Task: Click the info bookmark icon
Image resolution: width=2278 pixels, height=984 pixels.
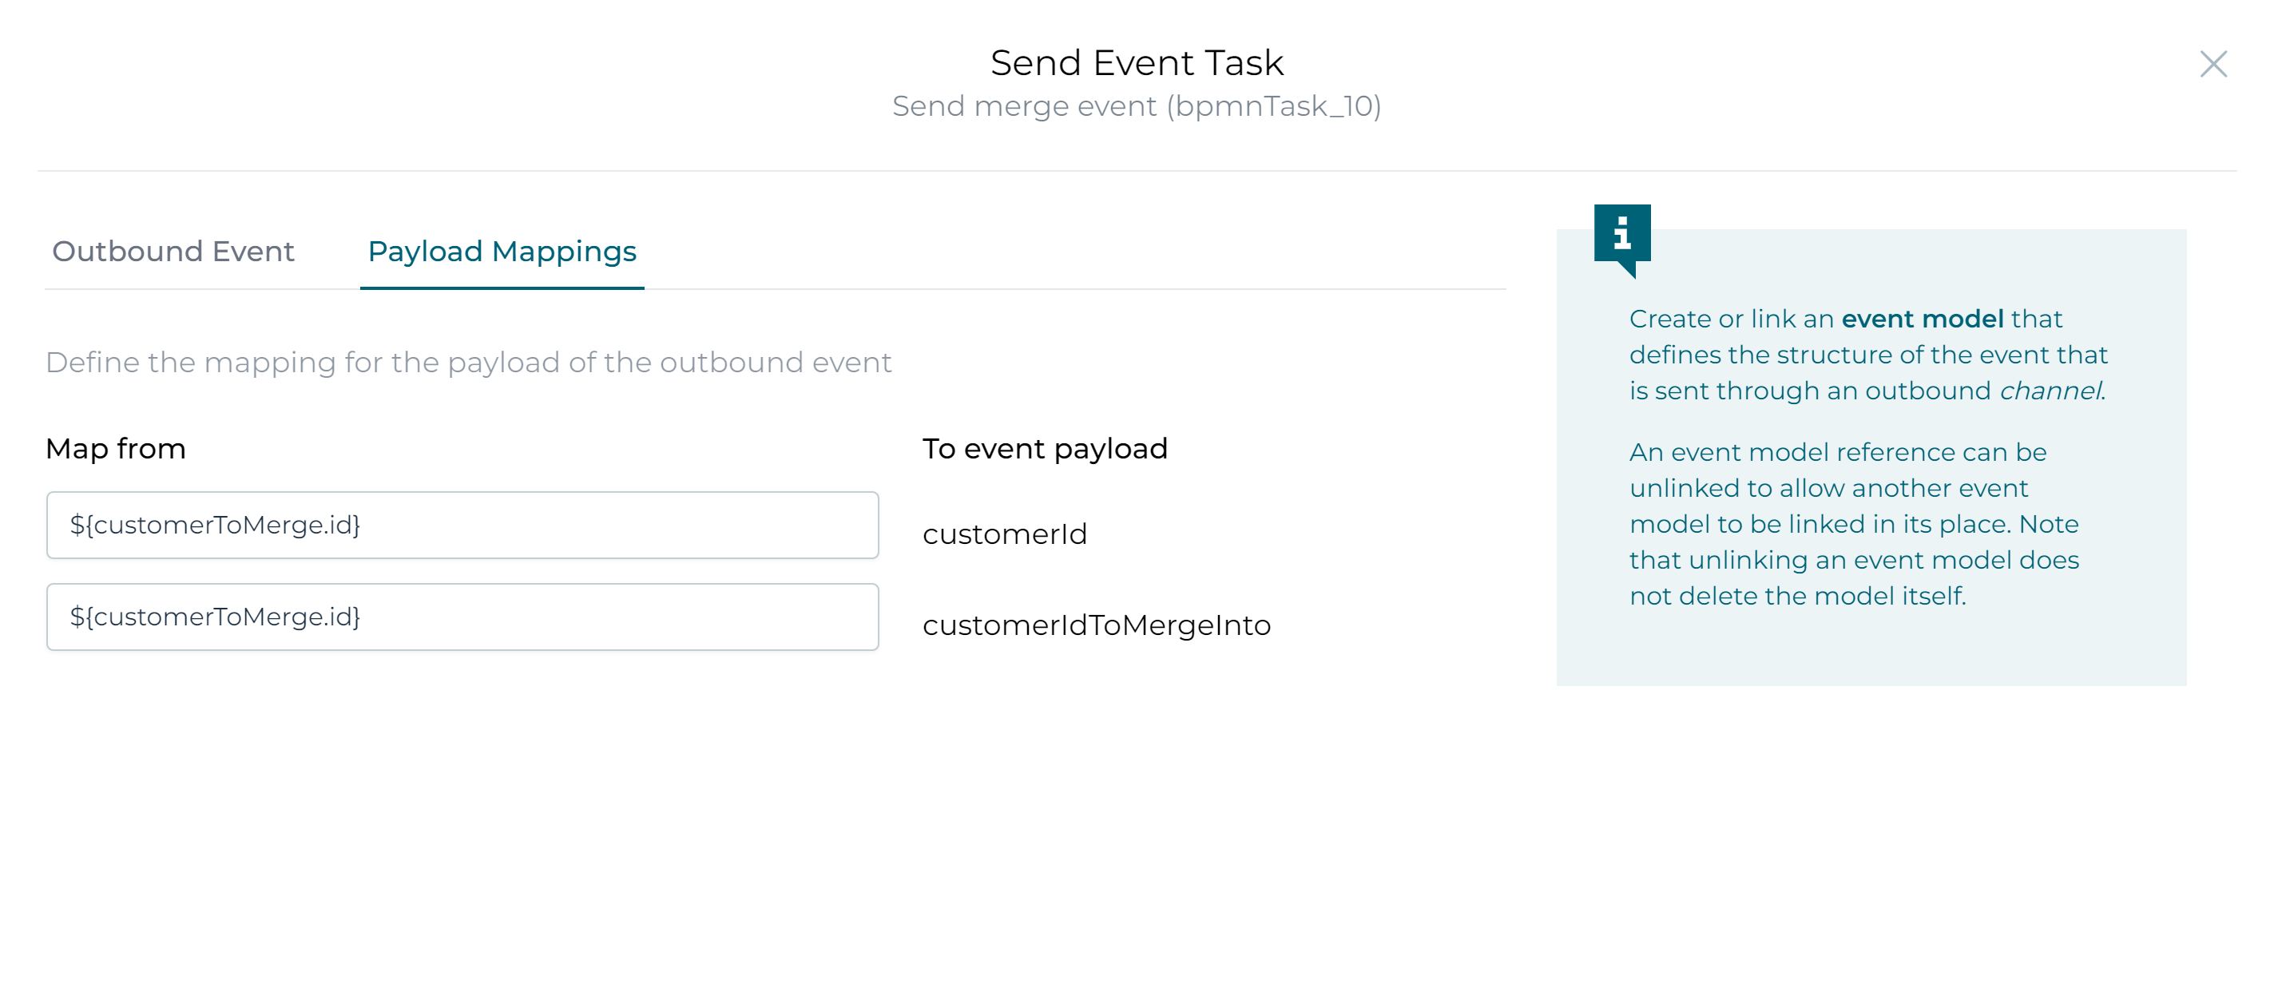Action: 1621,236
